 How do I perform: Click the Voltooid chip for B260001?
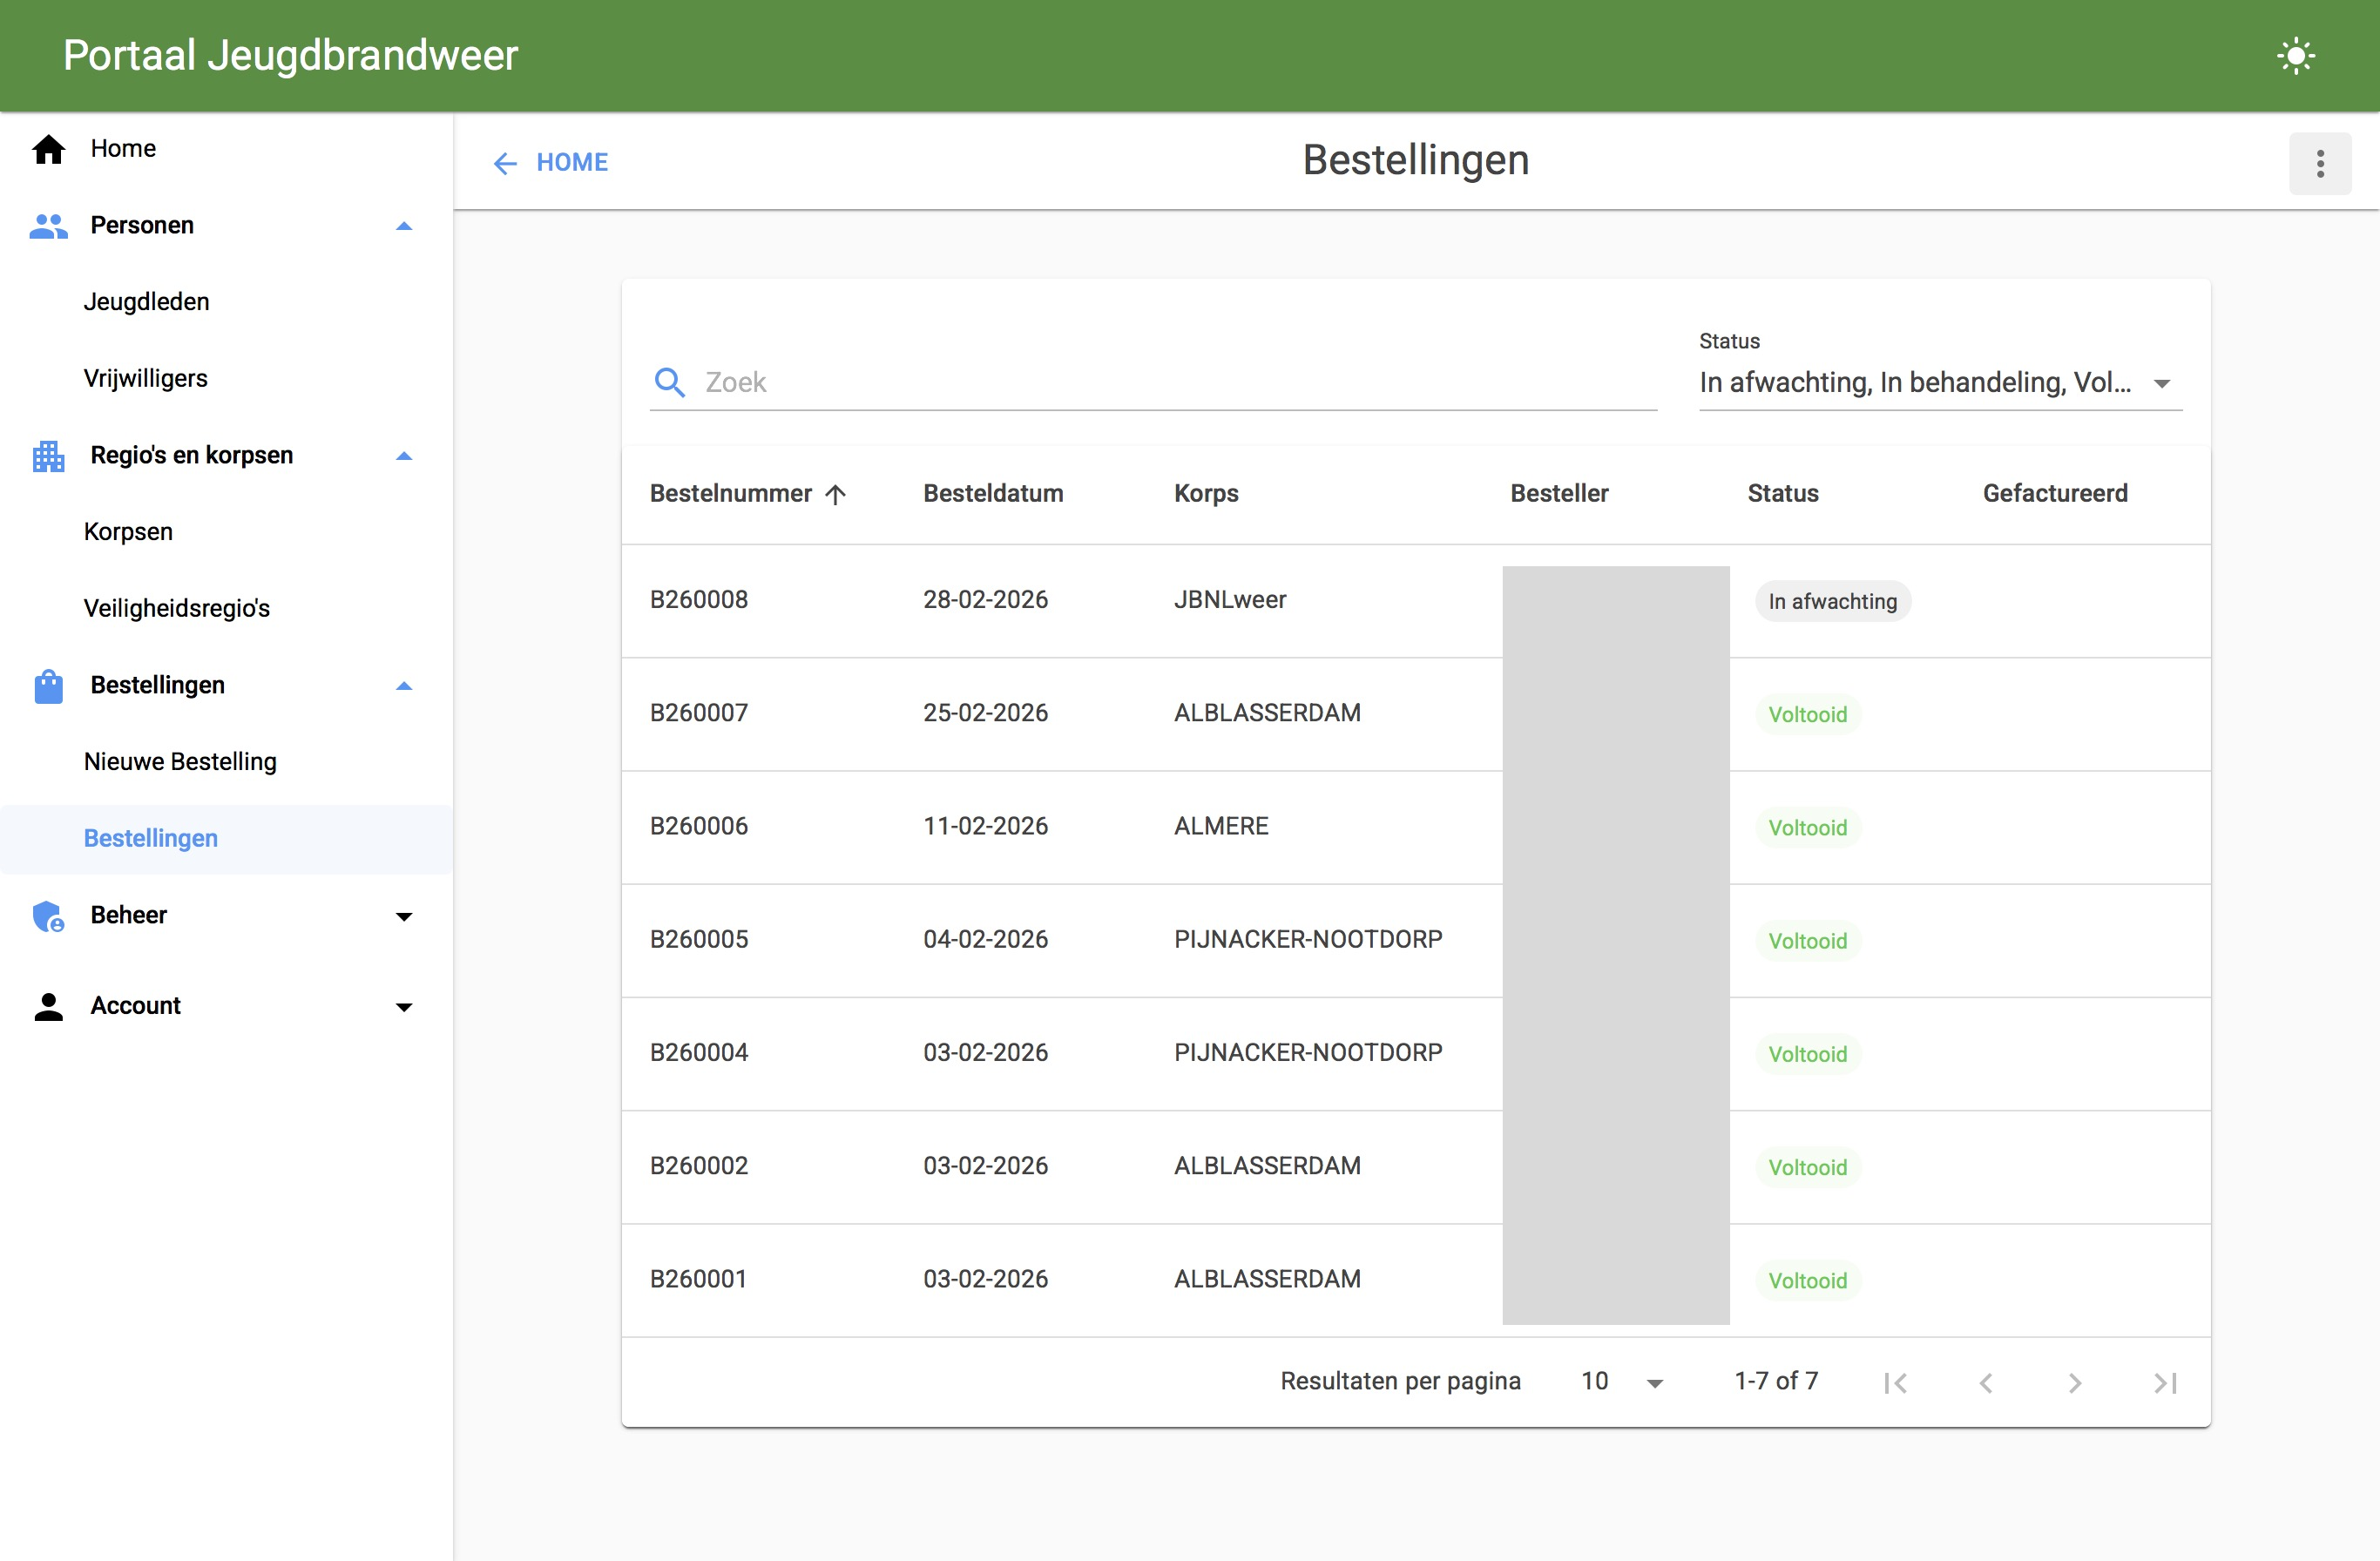[x=1808, y=1281]
